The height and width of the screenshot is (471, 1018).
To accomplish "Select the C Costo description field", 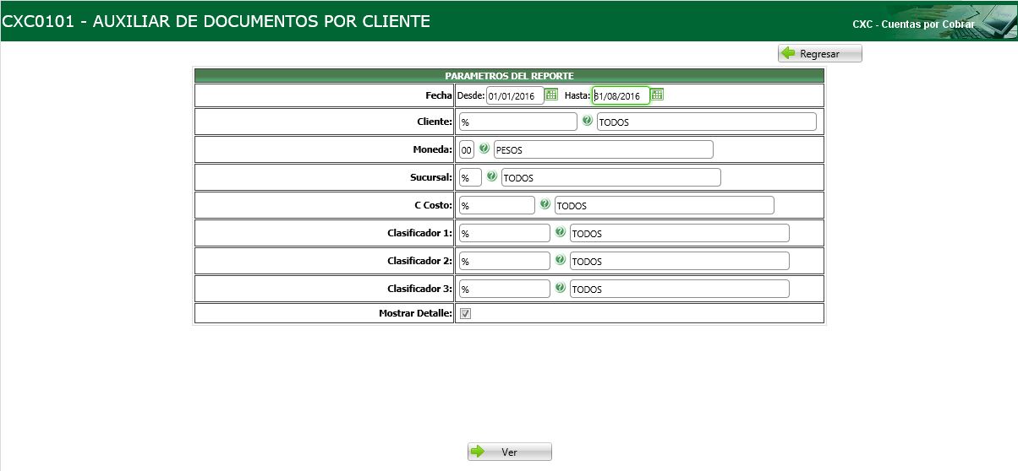I will tap(665, 205).
